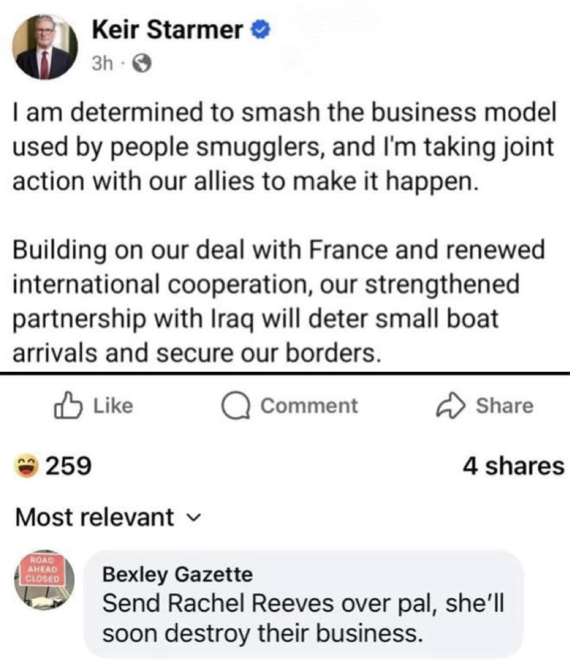Open Keir Starmer's profile picture
Image resolution: width=570 pixels, height=661 pixels.
[46, 46]
